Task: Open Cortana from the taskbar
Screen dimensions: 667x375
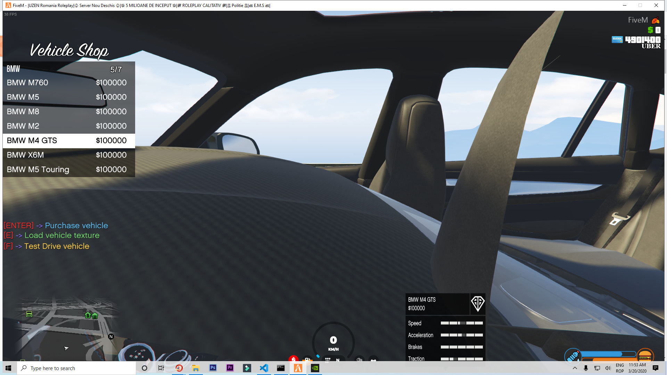Action: 145,368
